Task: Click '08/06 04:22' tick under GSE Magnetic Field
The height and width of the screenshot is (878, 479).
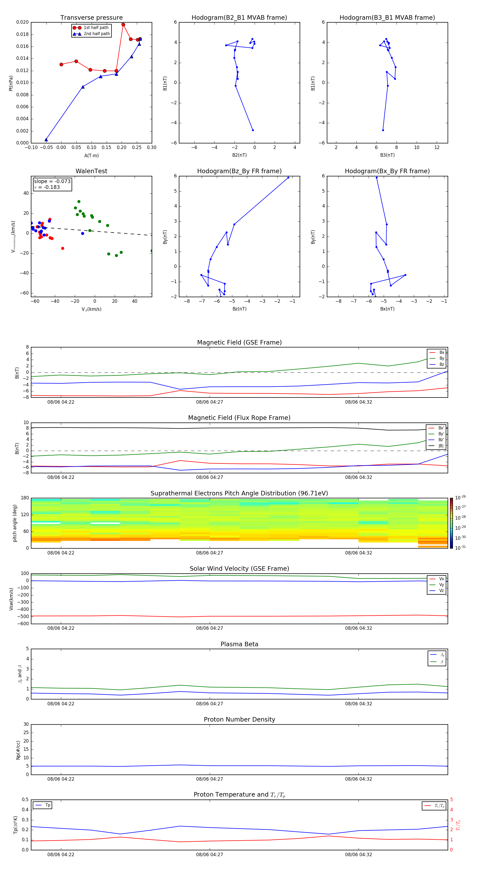Action: pyautogui.click(x=61, y=402)
